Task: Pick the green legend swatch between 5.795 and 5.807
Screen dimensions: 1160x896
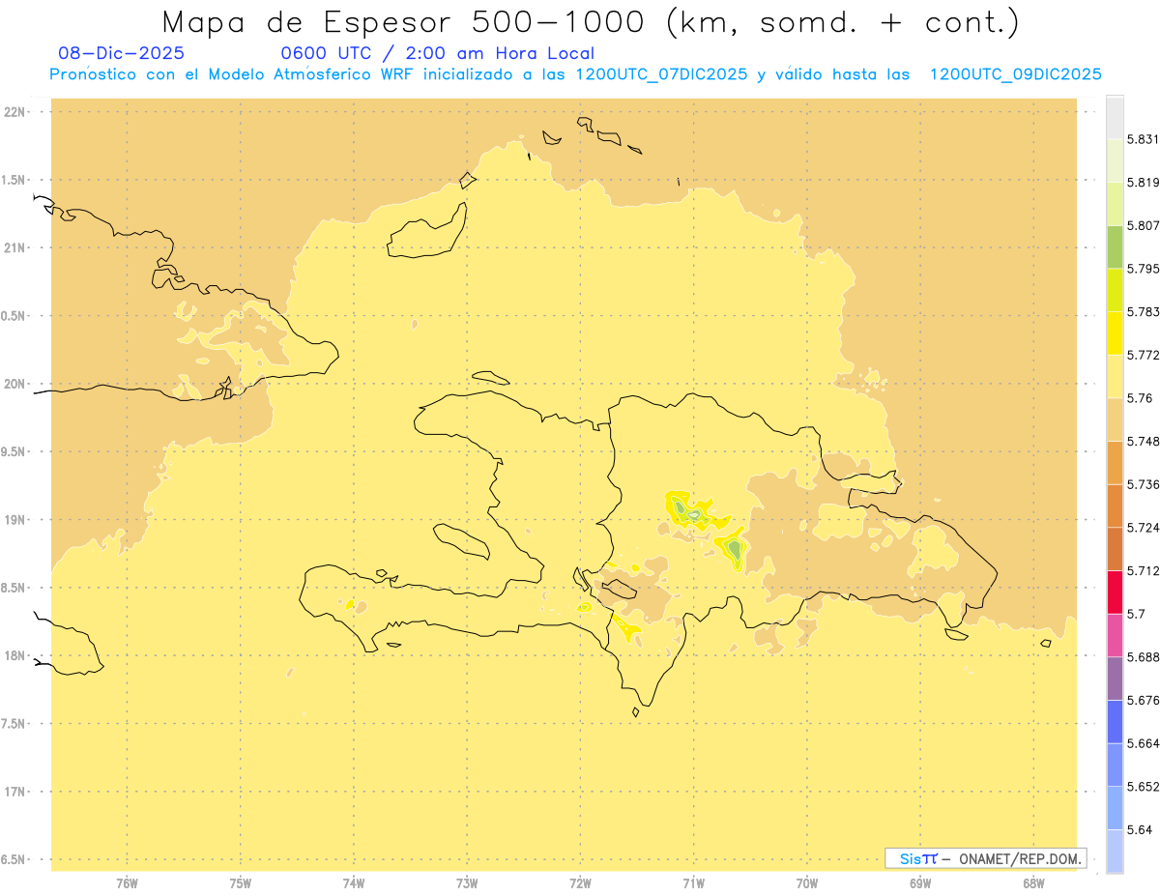Action: tap(1115, 246)
